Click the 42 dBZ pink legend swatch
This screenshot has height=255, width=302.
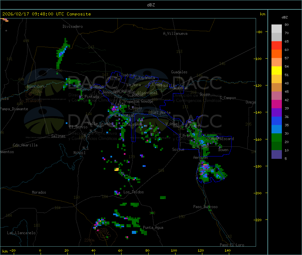coord(276,96)
